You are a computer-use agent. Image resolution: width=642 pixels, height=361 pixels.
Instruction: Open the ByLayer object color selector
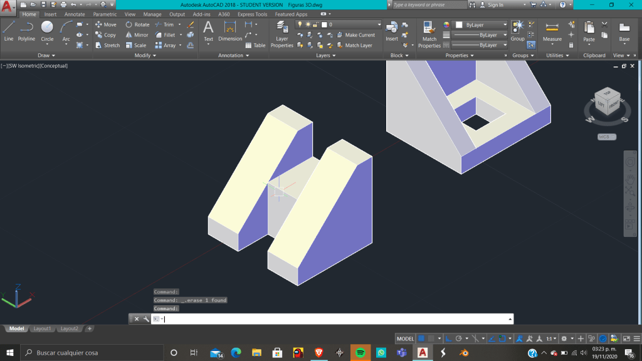point(480,24)
